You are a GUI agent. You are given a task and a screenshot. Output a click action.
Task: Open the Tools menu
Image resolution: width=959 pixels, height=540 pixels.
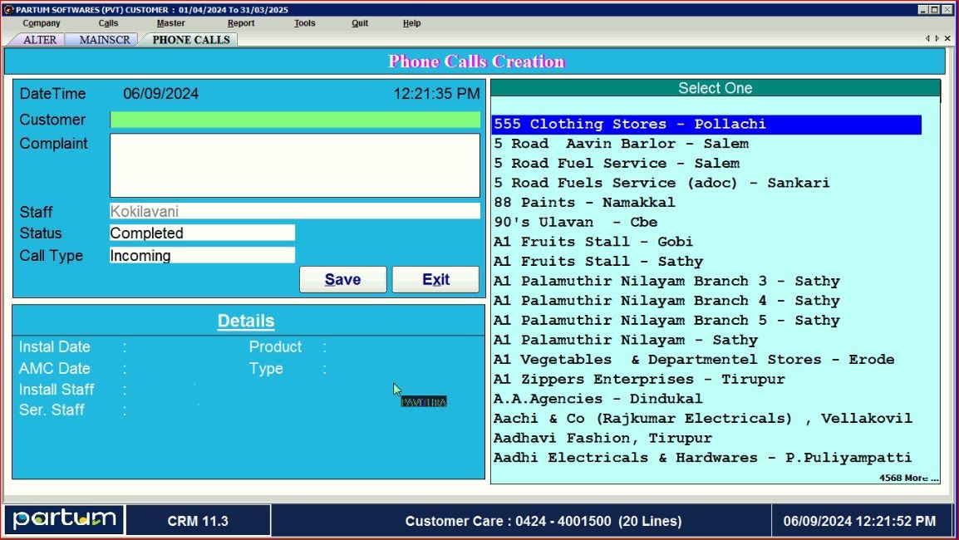(x=304, y=23)
